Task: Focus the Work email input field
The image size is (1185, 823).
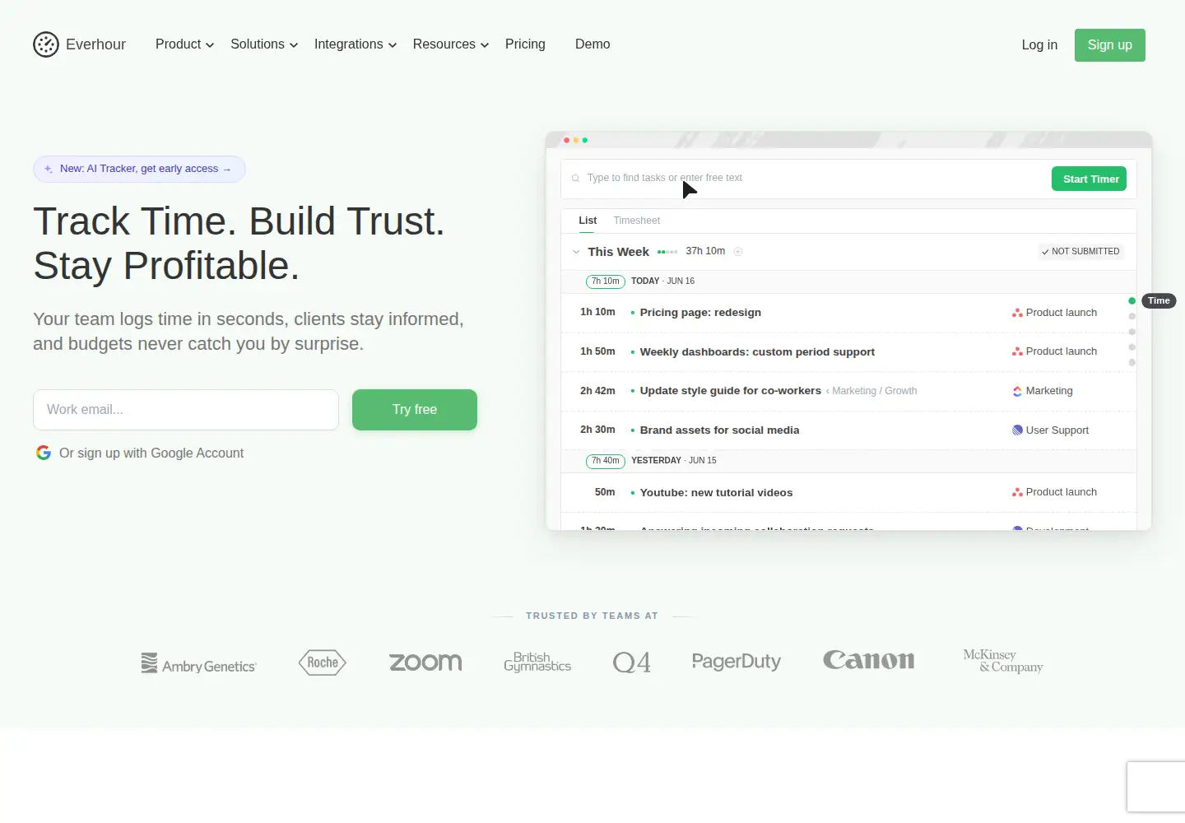Action: coord(186,410)
